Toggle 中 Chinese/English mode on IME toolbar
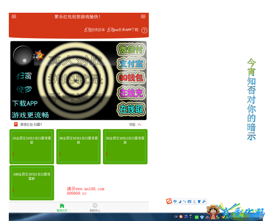This screenshot has width=271, height=221. pos(175,202)
